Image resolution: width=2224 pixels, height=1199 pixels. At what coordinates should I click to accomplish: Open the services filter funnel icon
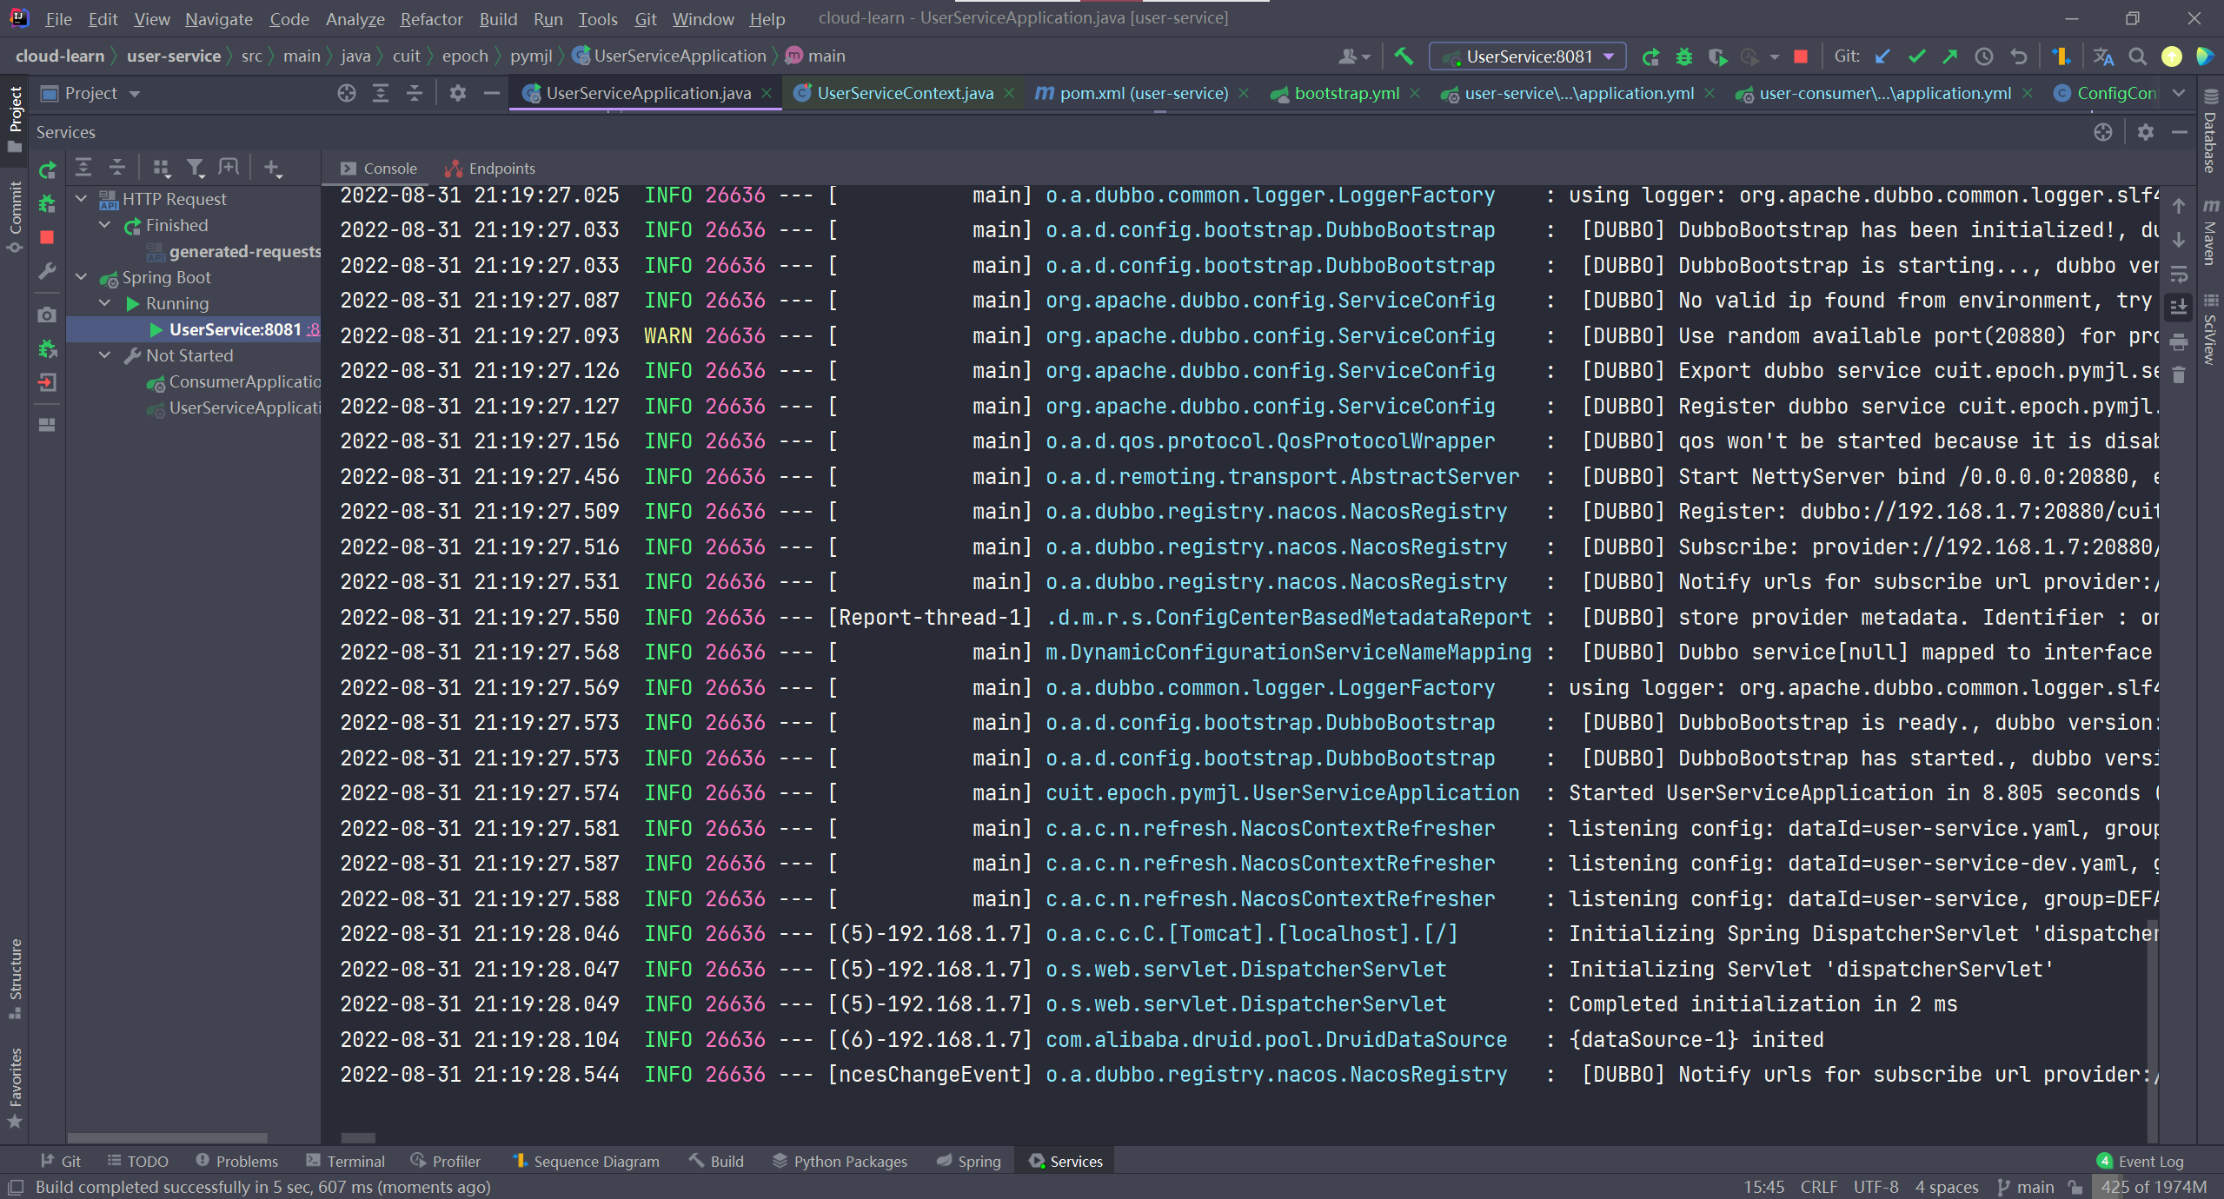pos(196,168)
